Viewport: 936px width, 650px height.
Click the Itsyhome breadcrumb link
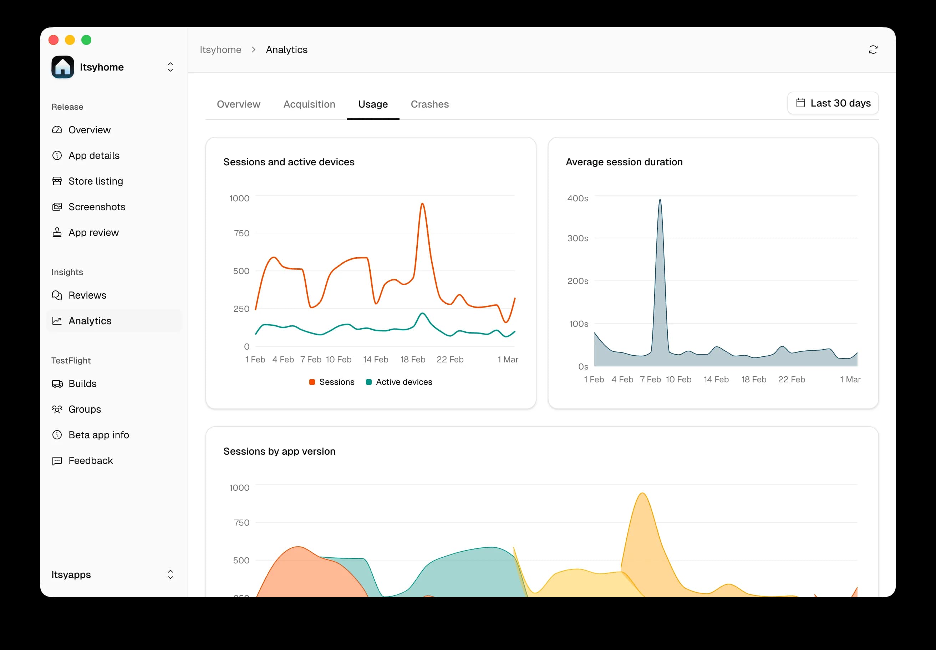point(220,49)
